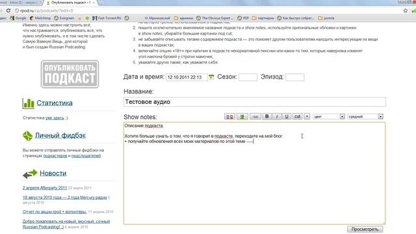Image resolution: width=416 pixels, height=234 pixels.
Task: Open the Статистика link
Action: (x=55, y=103)
